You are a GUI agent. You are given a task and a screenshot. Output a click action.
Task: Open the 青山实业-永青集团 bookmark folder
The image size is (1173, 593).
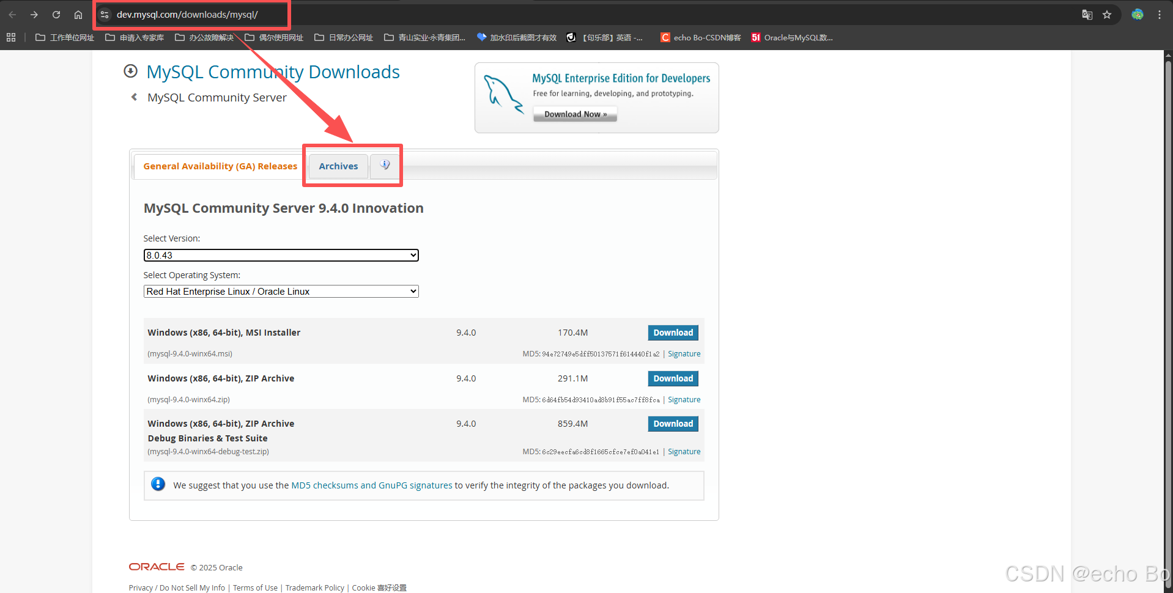point(425,37)
